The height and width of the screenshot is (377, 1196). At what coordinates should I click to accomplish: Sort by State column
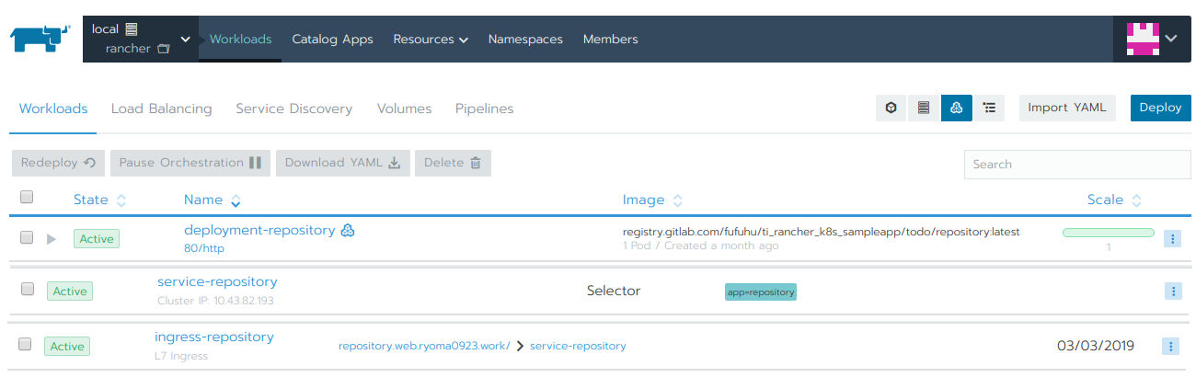[99, 200]
